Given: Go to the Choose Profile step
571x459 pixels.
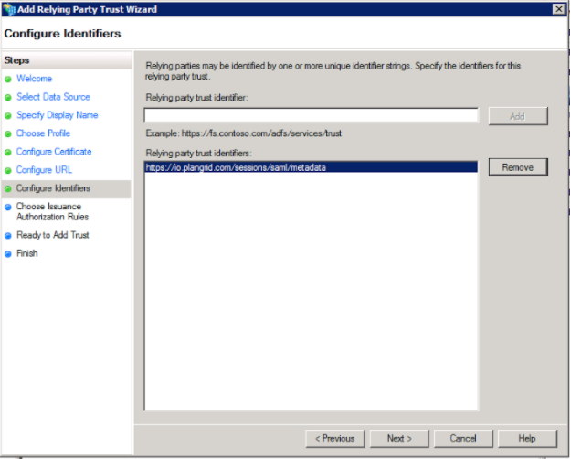Looking at the screenshot, I should point(43,133).
